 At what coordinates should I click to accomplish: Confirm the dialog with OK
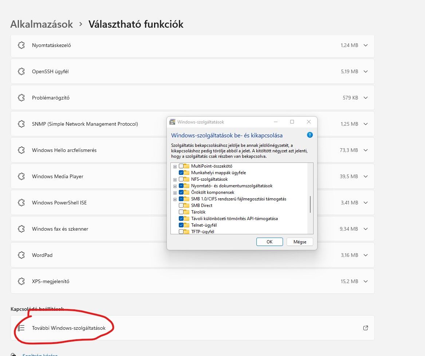[x=269, y=242]
